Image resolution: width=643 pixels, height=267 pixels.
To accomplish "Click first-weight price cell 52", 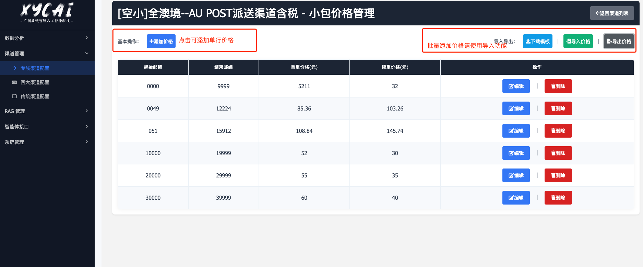I will click(x=304, y=153).
